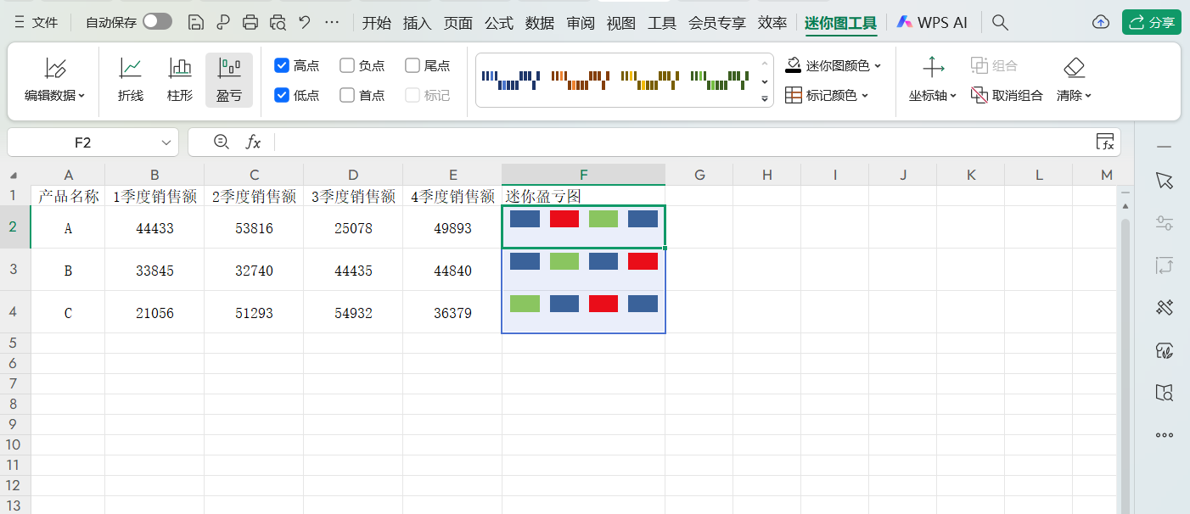Open the 迷你图颜色 dropdown
Image resolution: width=1190 pixels, height=514 pixels.
coord(835,64)
